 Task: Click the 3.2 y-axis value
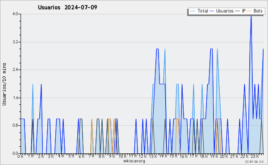coord(15,42)
